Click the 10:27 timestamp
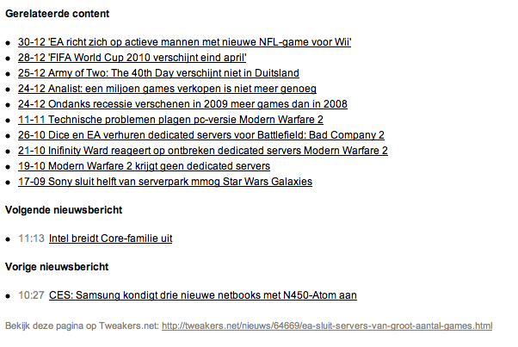This screenshot has height=347, width=518. tap(30, 295)
